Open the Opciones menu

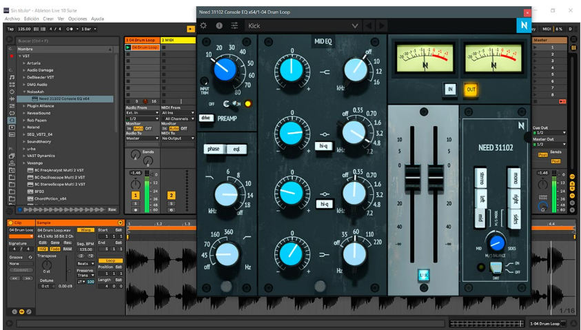click(x=77, y=19)
